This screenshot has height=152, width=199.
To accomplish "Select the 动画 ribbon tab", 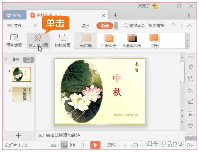I will (x=105, y=26).
